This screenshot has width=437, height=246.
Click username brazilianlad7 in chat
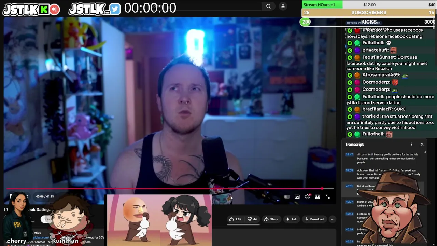point(377,109)
